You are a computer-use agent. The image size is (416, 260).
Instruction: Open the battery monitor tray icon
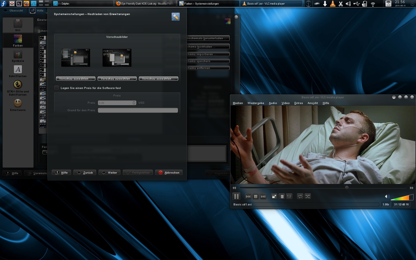coord(365,4)
